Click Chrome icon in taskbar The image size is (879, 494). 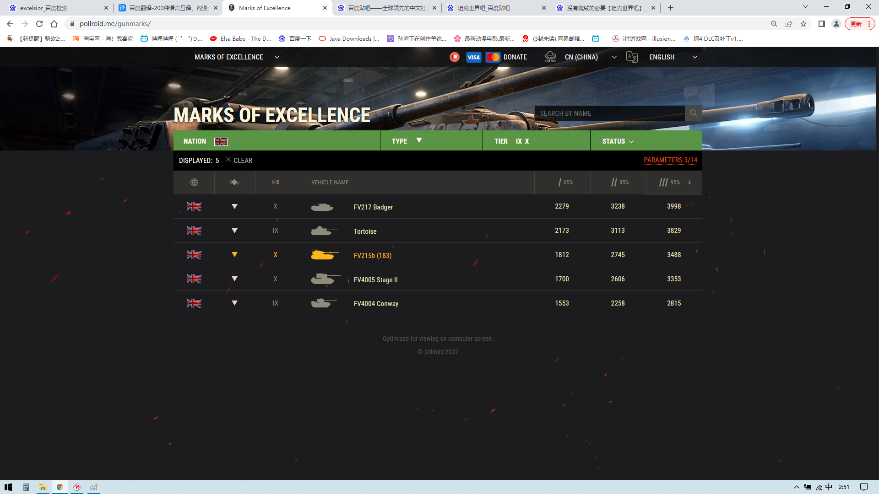coord(60,487)
